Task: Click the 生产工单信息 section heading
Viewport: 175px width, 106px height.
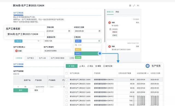Action: [18, 13]
